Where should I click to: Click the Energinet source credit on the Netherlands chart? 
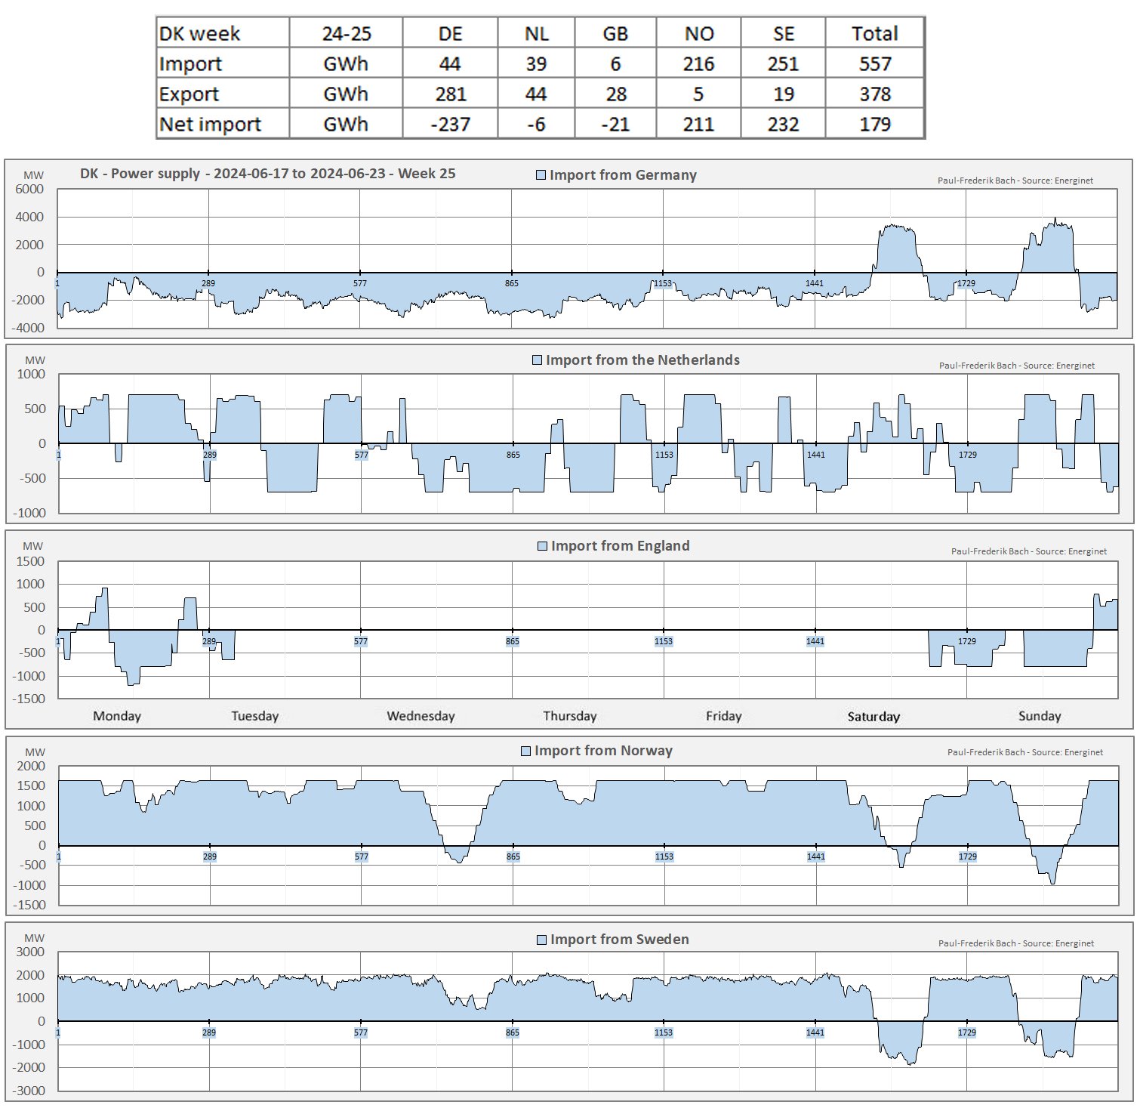click(1016, 366)
